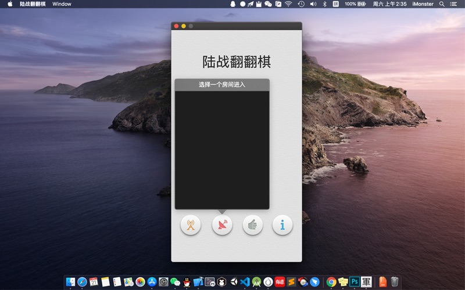The image size is (465, 290).
Task: Click the 选择一个房间进入 popover header
Action: (x=221, y=85)
